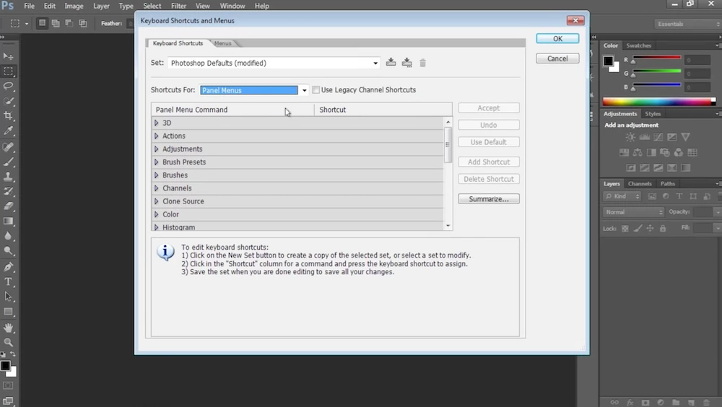
Task: Create new set based on current shortcuts
Action: [x=406, y=62]
